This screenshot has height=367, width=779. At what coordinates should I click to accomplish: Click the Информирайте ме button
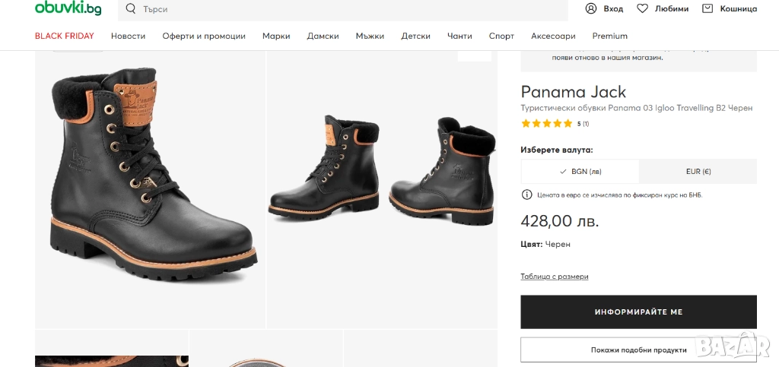pyautogui.click(x=638, y=312)
